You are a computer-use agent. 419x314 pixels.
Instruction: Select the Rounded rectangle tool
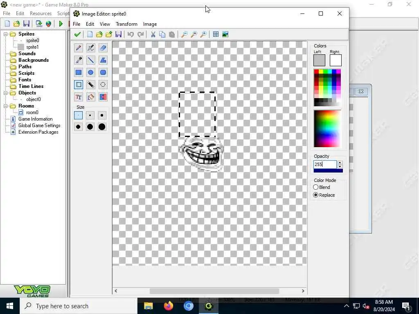103,72
